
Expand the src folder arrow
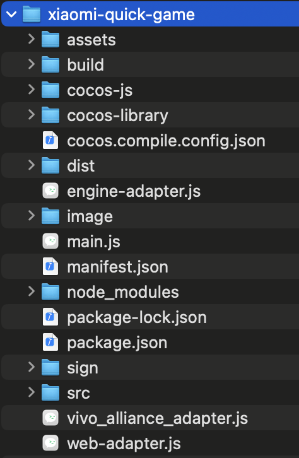pos(32,392)
